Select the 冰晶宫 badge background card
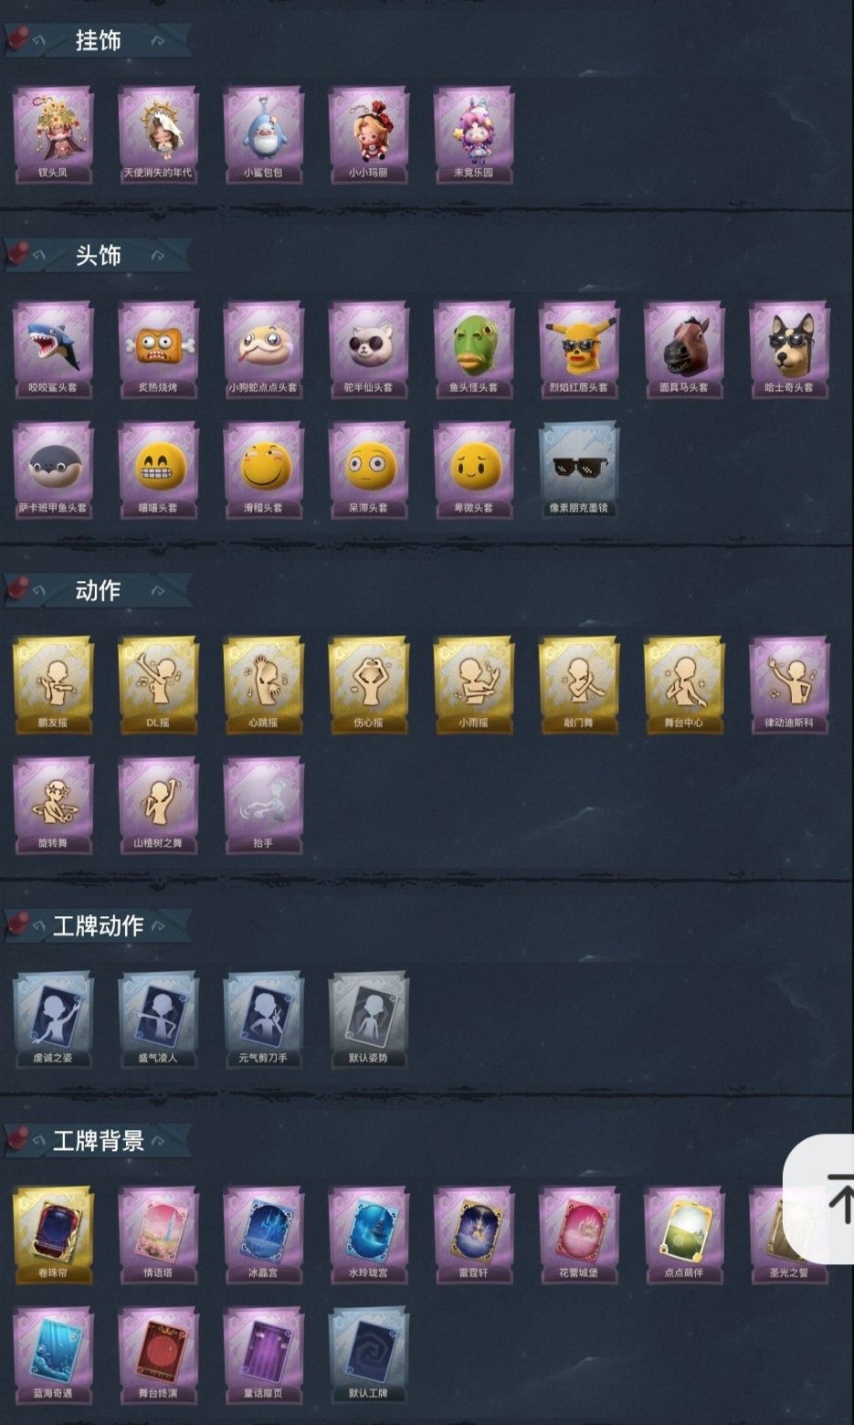The width and height of the screenshot is (854, 1425). point(263,1235)
